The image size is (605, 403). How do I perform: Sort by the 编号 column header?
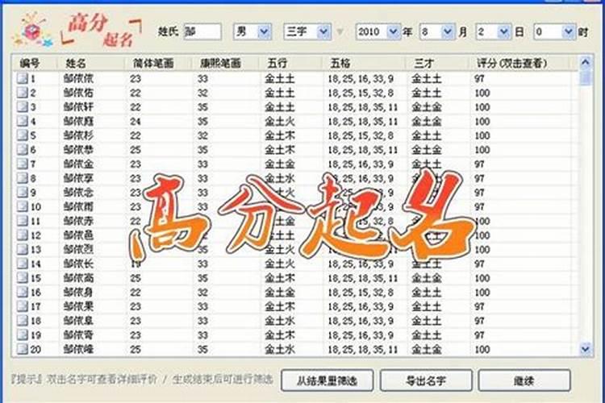click(x=35, y=63)
